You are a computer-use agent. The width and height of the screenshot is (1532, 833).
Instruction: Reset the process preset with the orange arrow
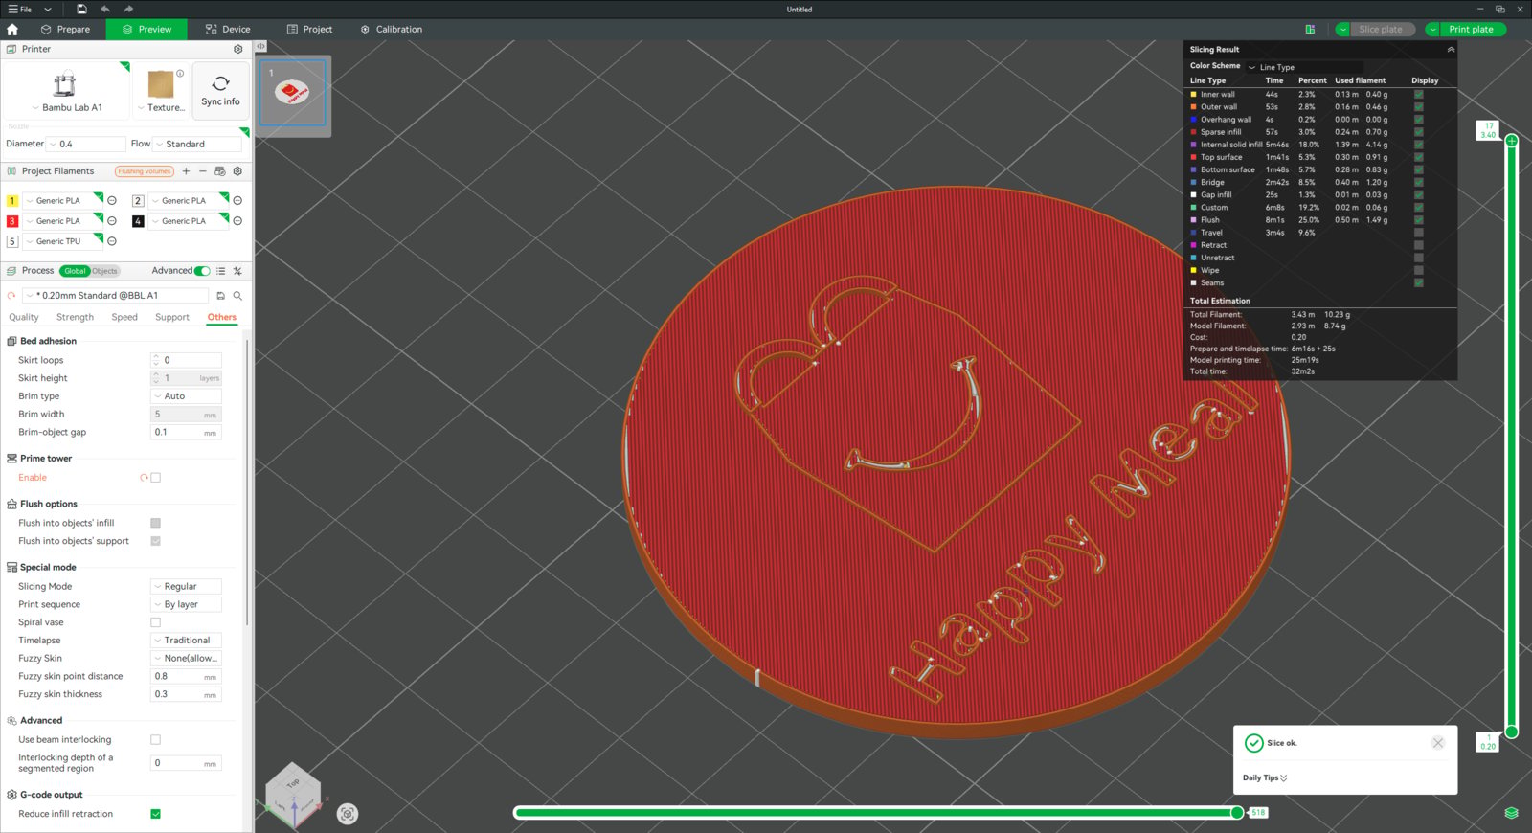(x=11, y=296)
